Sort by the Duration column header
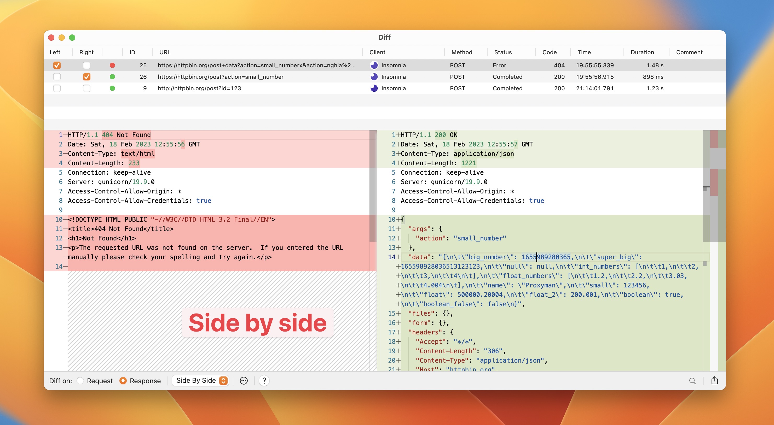The image size is (774, 425). 642,52
